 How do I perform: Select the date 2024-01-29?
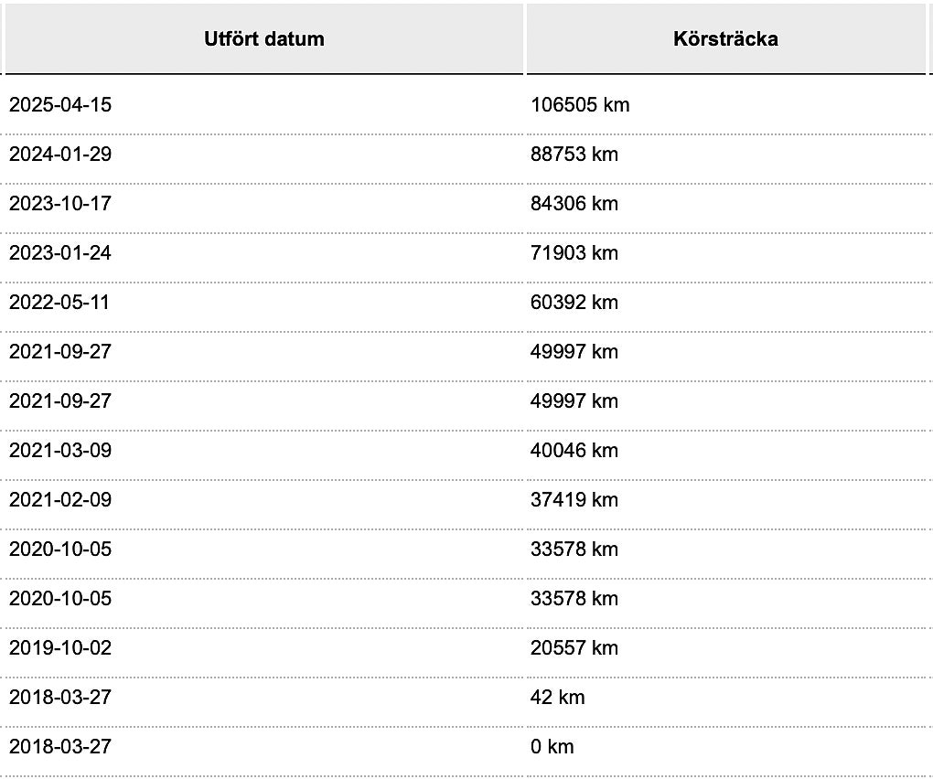(x=60, y=155)
